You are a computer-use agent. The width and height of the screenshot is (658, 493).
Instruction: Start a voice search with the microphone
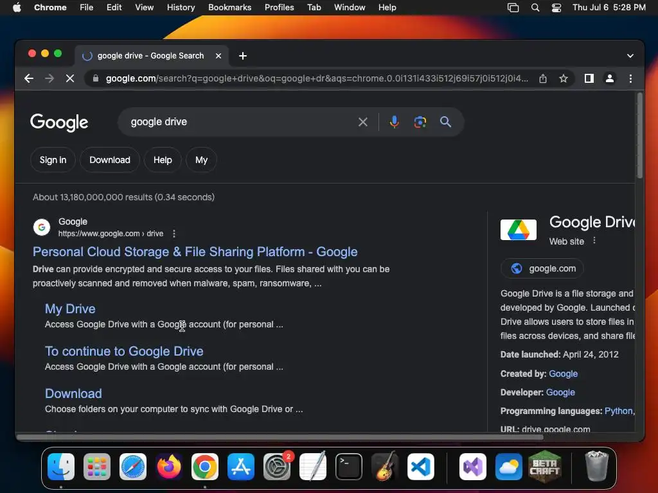point(394,122)
